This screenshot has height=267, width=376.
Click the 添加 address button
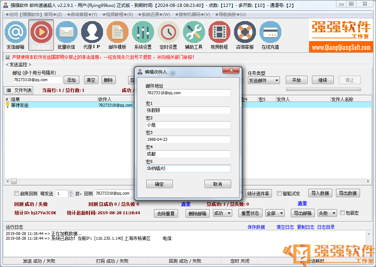[x=71, y=80]
